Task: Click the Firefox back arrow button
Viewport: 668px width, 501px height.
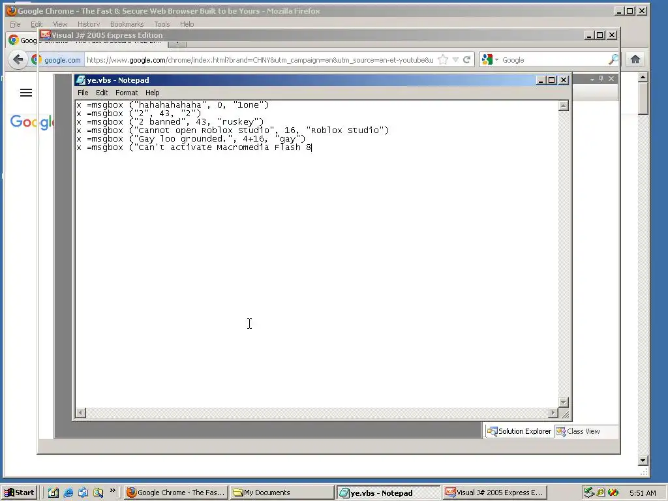Action: point(18,59)
